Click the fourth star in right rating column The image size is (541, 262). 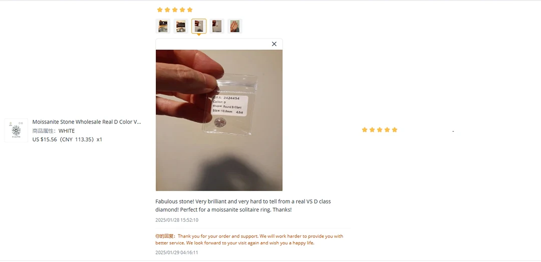tap(387, 130)
